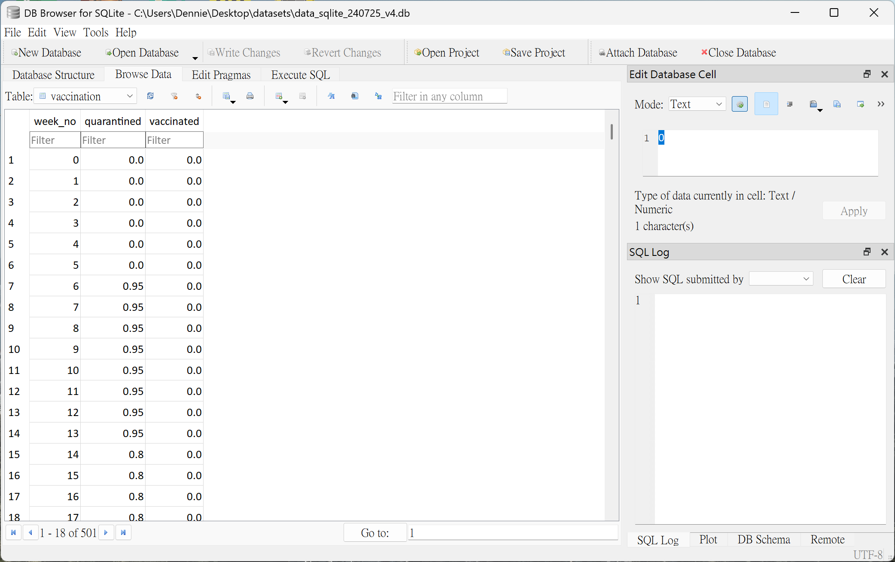
Task: Click the Clear button in SQL Log
Action: coord(854,279)
